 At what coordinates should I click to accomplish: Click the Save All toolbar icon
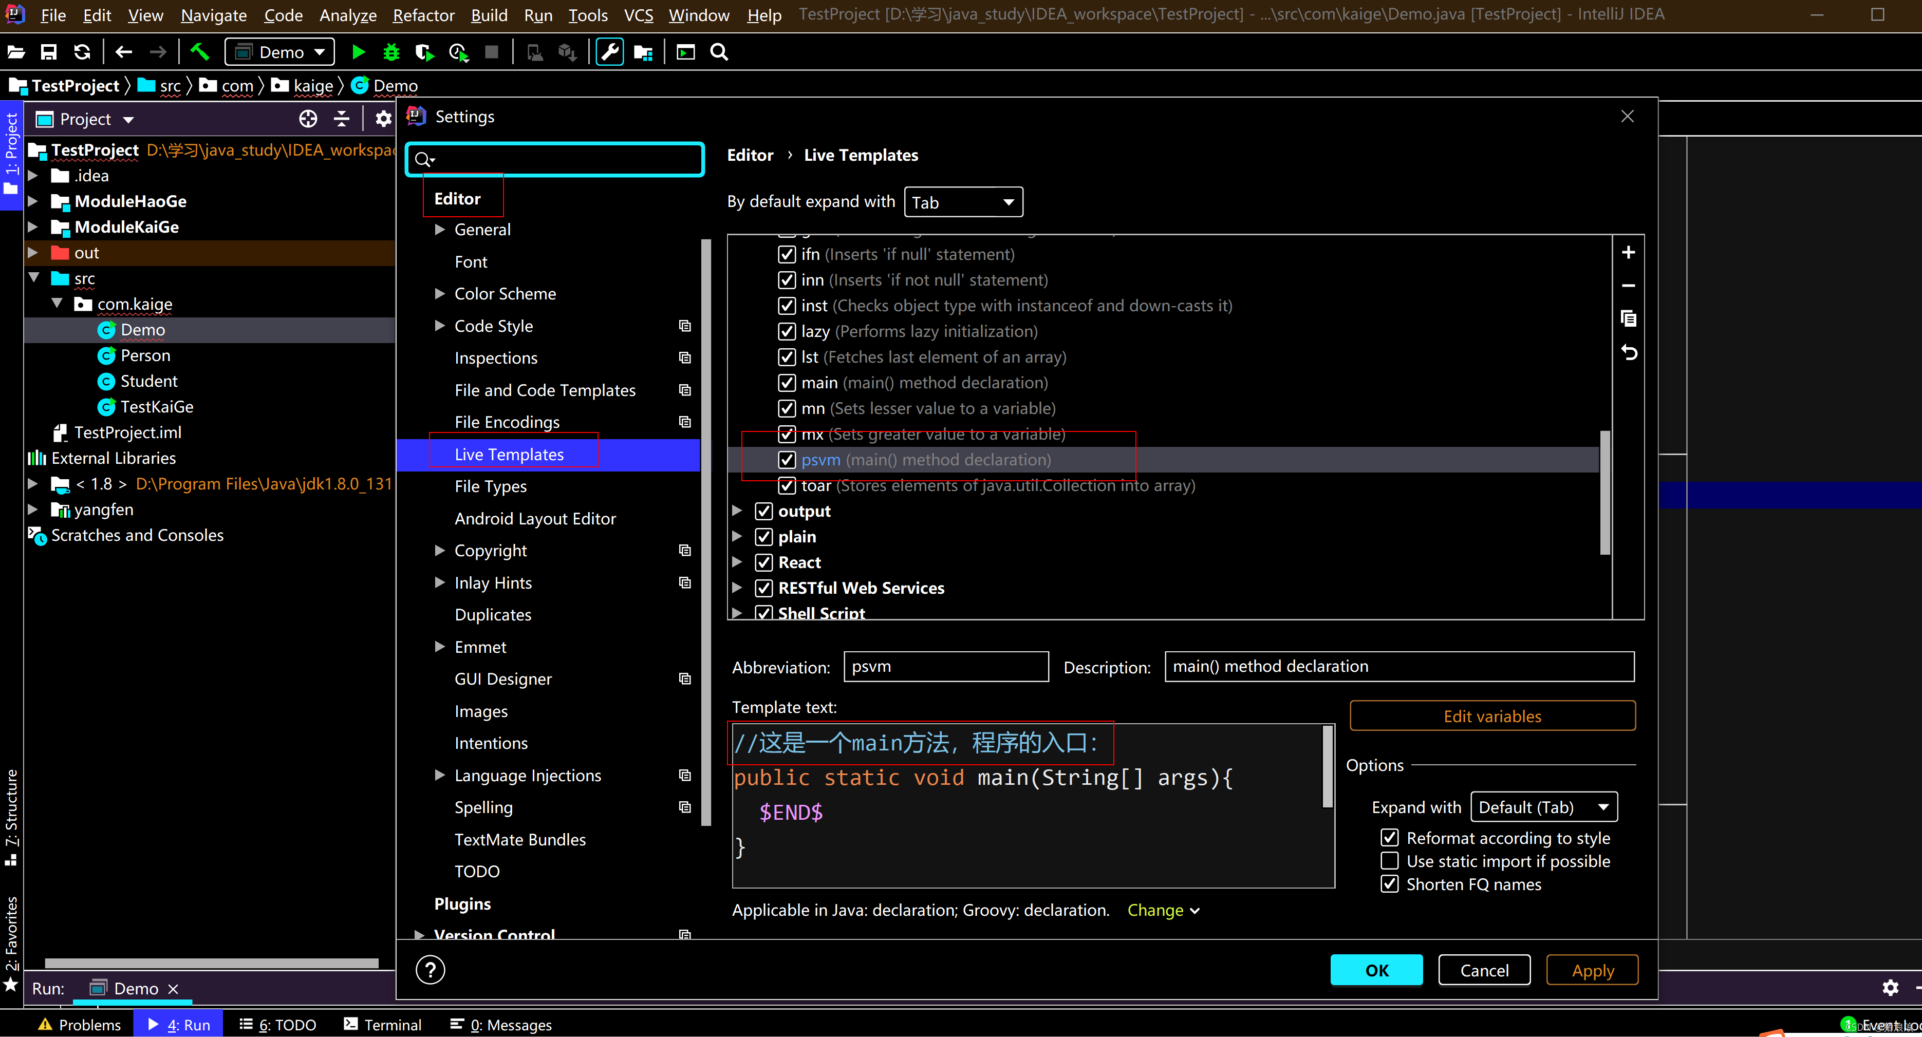coord(48,52)
